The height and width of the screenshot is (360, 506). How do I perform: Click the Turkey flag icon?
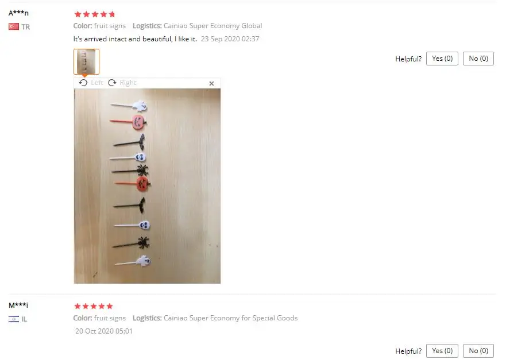[14, 27]
